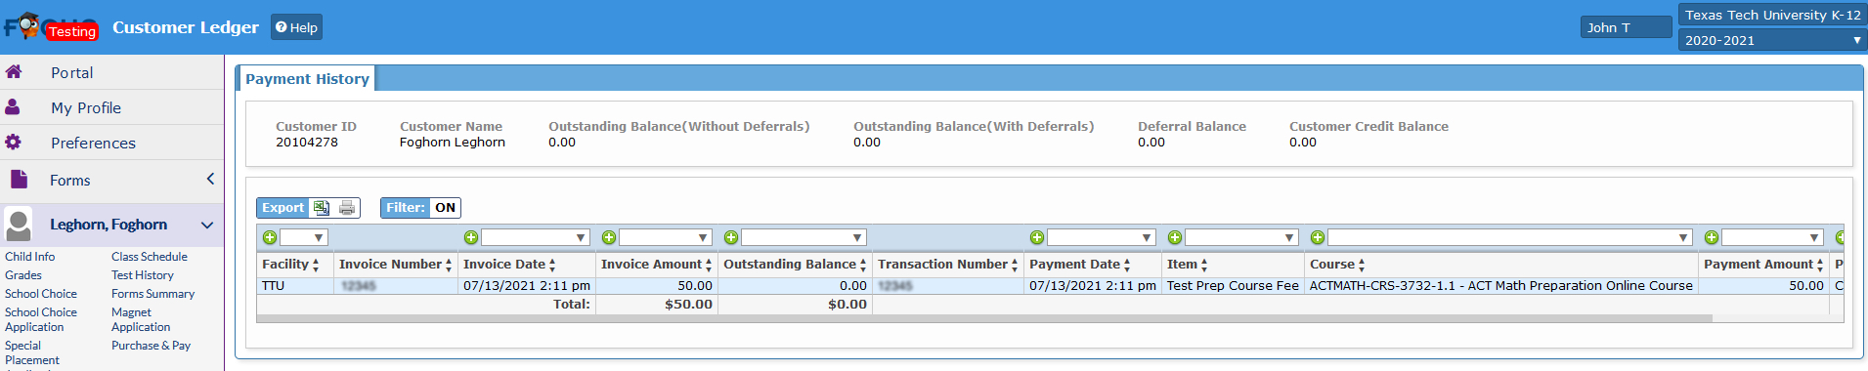Click the Texas Tech University K-12 selector
Viewport: 1868px width, 371px height.
coord(1772,15)
